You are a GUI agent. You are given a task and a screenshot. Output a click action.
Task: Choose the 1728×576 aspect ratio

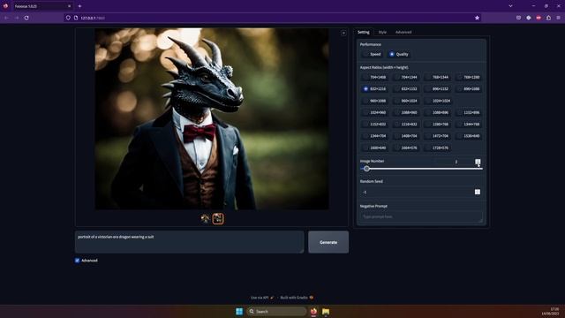point(437,148)
